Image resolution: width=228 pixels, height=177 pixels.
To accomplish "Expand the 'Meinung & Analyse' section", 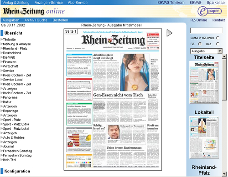I will click(17, 44).
